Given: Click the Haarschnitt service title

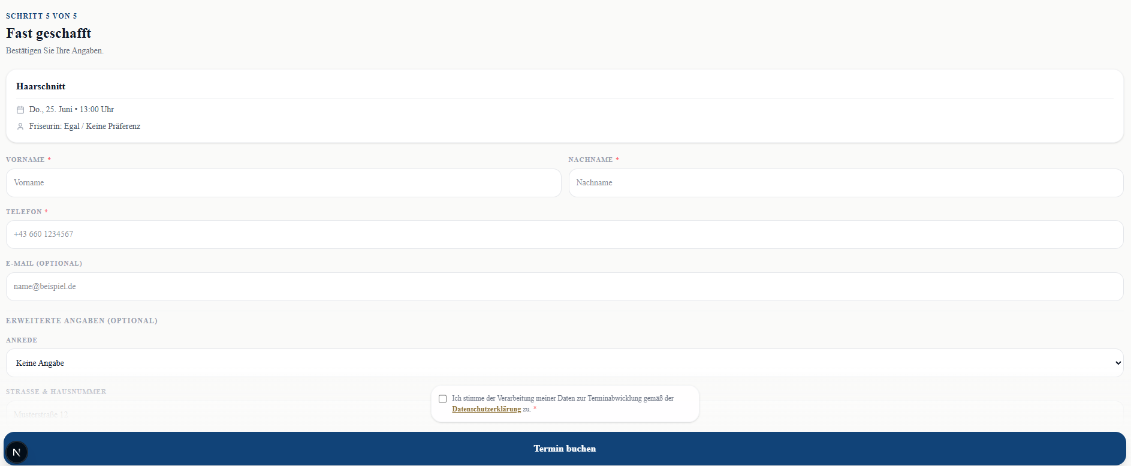Looking at the screenshot, I should [x=41, y=86].
